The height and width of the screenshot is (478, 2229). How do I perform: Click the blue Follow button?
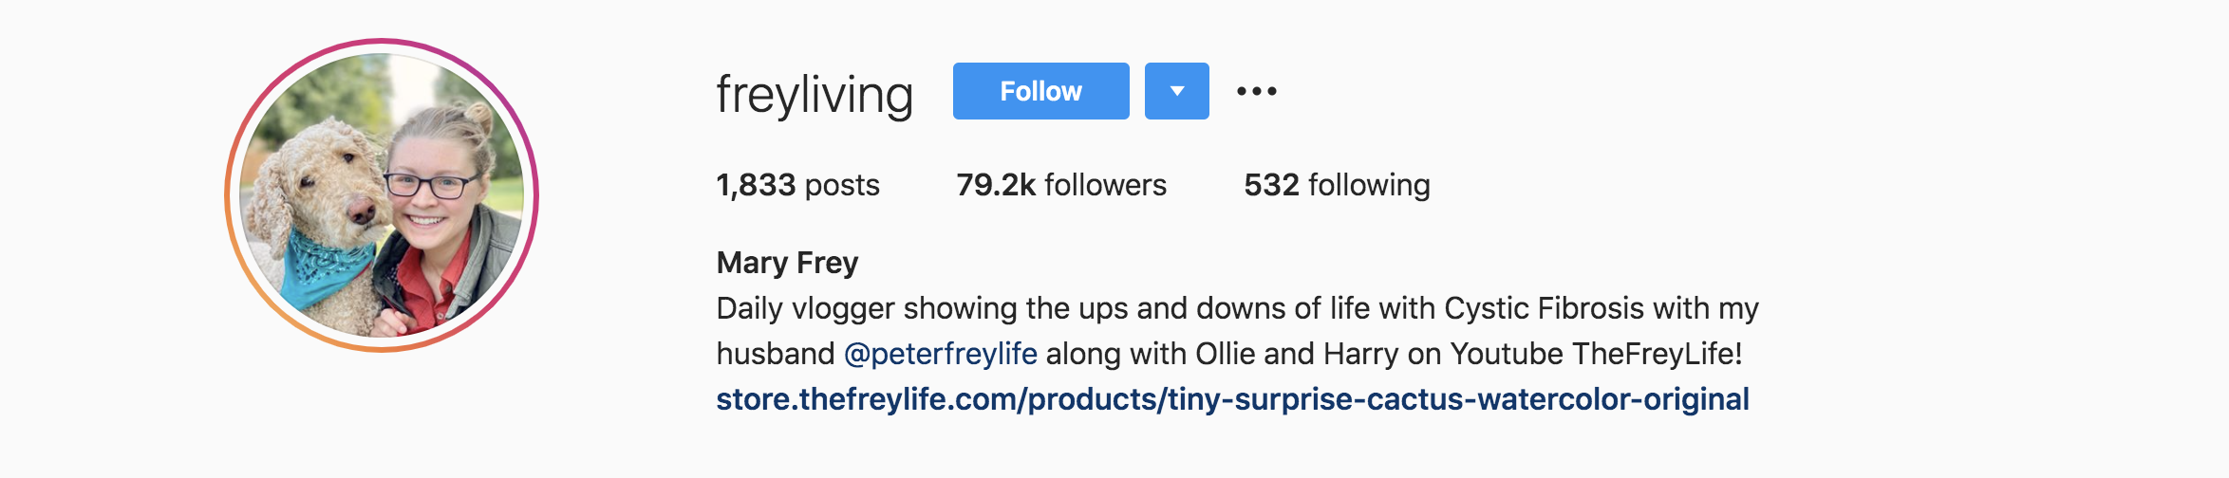point(1040,91)
